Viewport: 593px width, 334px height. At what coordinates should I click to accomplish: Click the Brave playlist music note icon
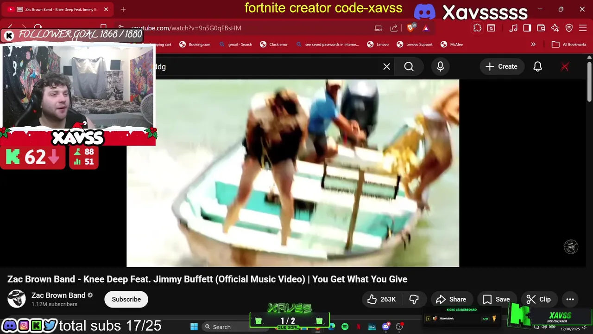pos(513,28)
